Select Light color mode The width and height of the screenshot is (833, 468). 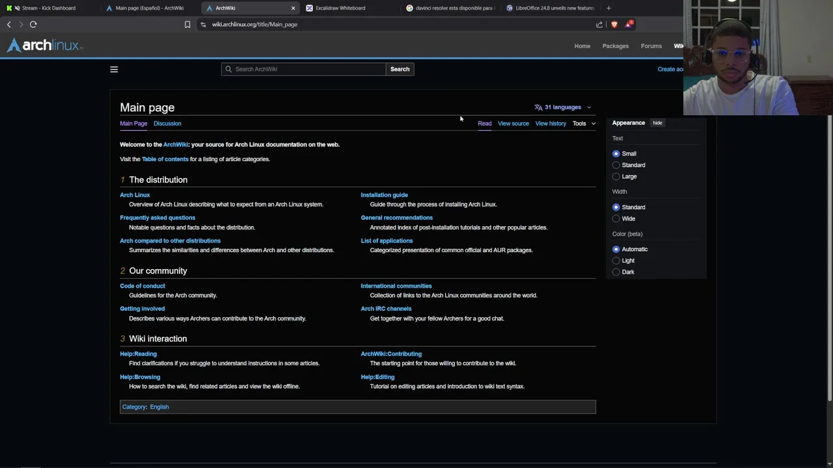[616, 261]
